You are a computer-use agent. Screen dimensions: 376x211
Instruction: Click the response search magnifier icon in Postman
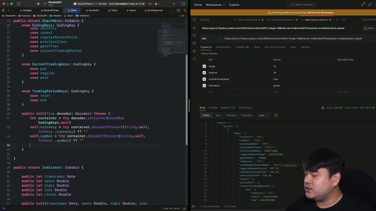pos(323,108)
